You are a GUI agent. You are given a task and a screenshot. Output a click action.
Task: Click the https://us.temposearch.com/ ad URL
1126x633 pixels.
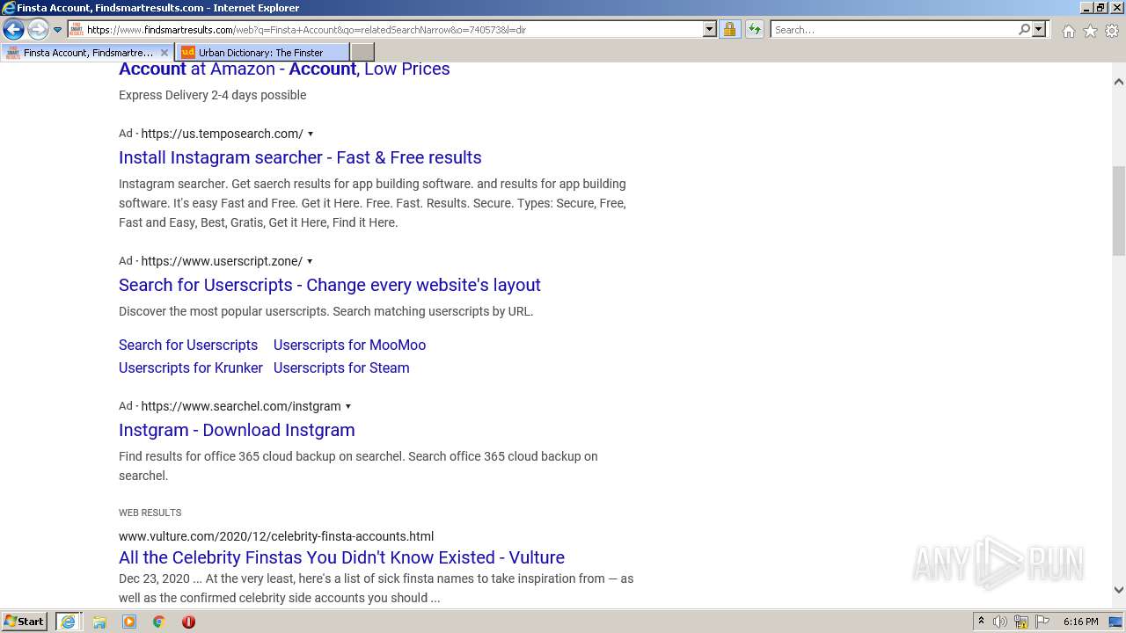coord(222,134)
